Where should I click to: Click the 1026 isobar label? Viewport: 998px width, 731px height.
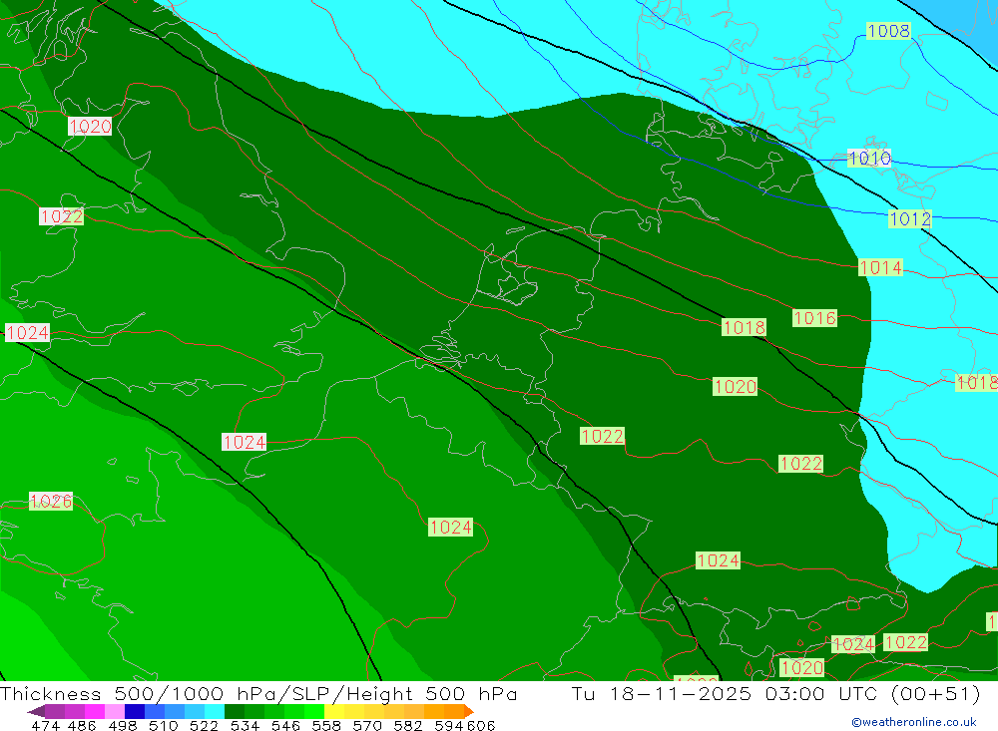[51, 502]
